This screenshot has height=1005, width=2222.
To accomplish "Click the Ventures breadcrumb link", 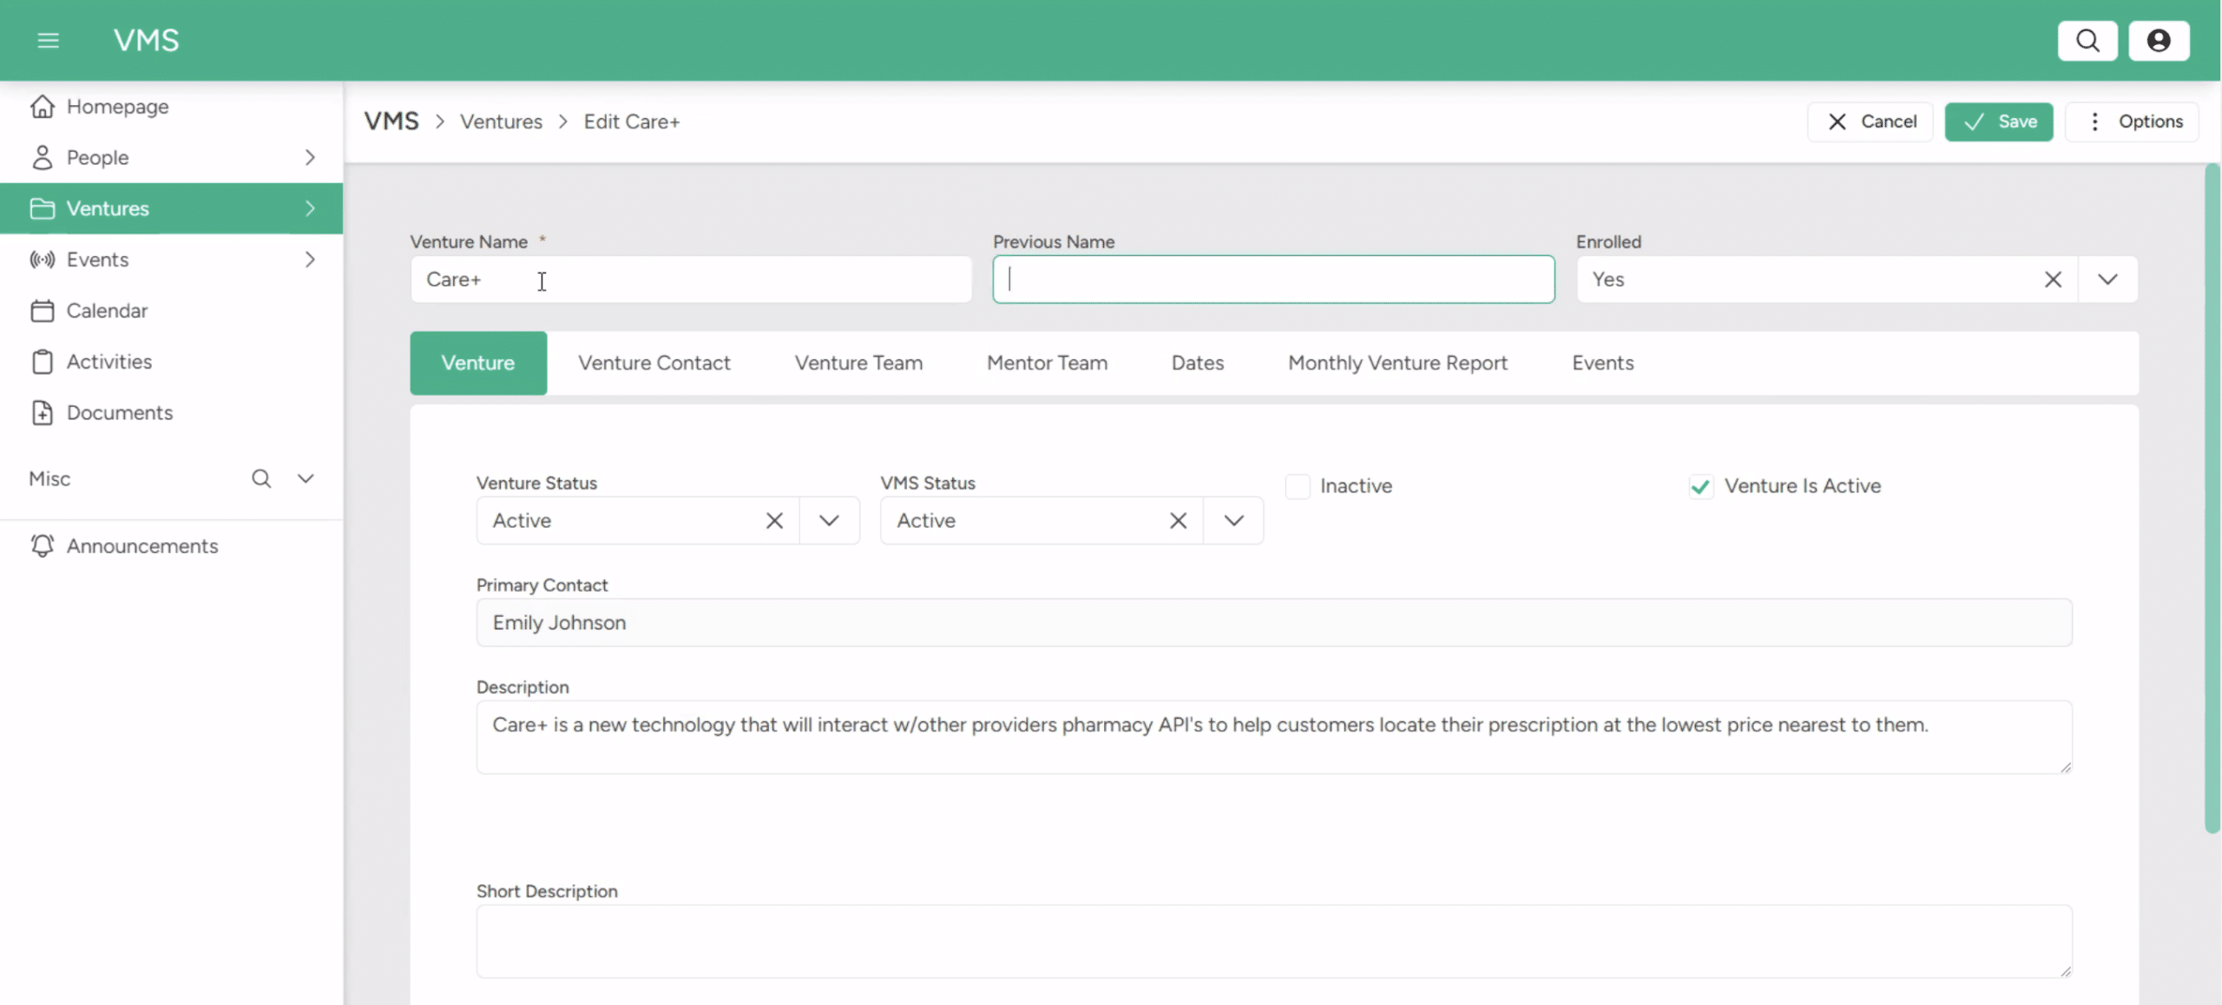I will (501, 121).
